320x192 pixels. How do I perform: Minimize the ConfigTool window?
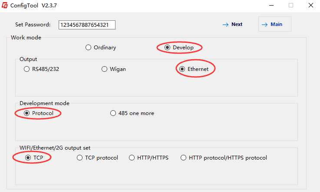[x=271, y=6]
